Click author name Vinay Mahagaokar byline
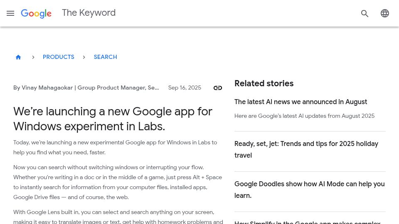 (86, 88)
